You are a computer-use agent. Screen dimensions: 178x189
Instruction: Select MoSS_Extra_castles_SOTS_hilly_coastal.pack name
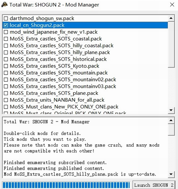point(61,46)
